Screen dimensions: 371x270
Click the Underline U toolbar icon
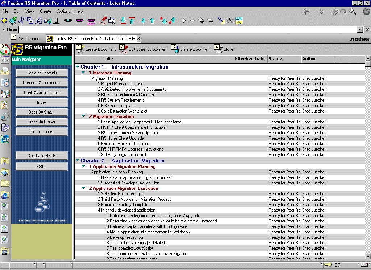click(56, 21)
